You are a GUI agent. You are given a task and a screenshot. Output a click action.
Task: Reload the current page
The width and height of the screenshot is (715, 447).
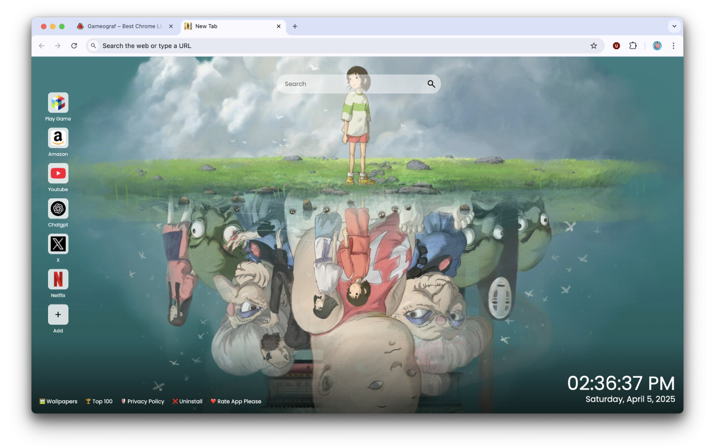(74, 46)
